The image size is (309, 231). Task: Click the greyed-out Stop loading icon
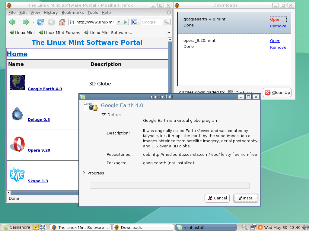51,22
